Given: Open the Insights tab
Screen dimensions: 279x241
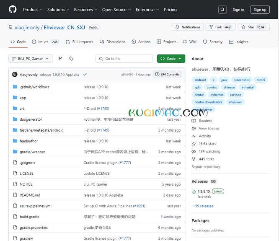Looking at the screenshot, I should tap(239, 41).
